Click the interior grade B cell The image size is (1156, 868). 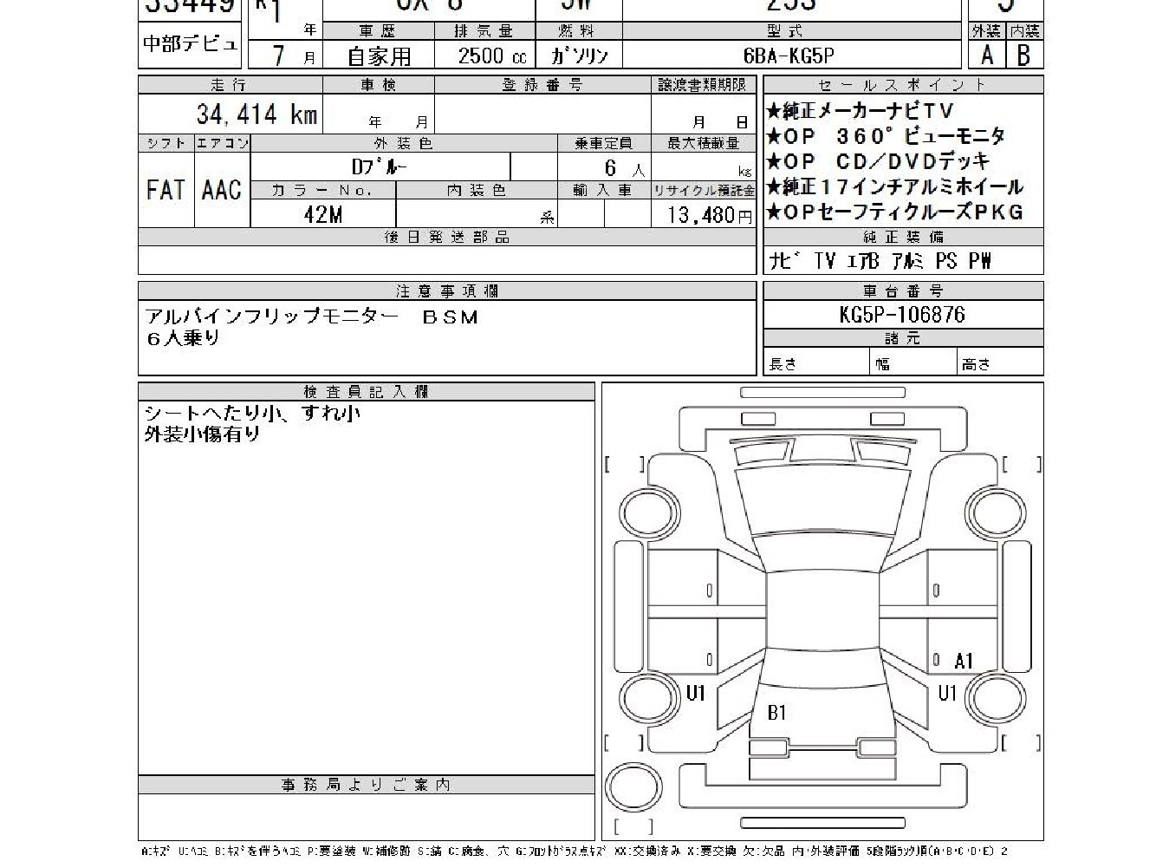(1024, 55)
